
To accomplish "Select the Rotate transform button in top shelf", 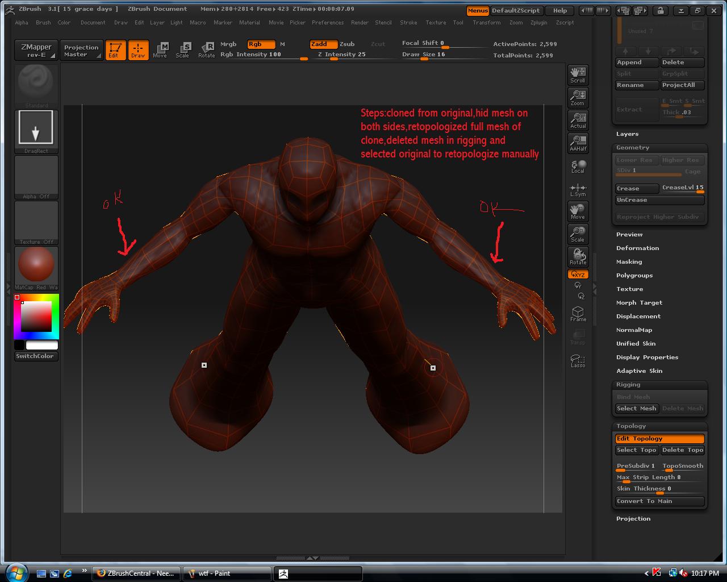I will pyautogui.click(x=206, y=50).
